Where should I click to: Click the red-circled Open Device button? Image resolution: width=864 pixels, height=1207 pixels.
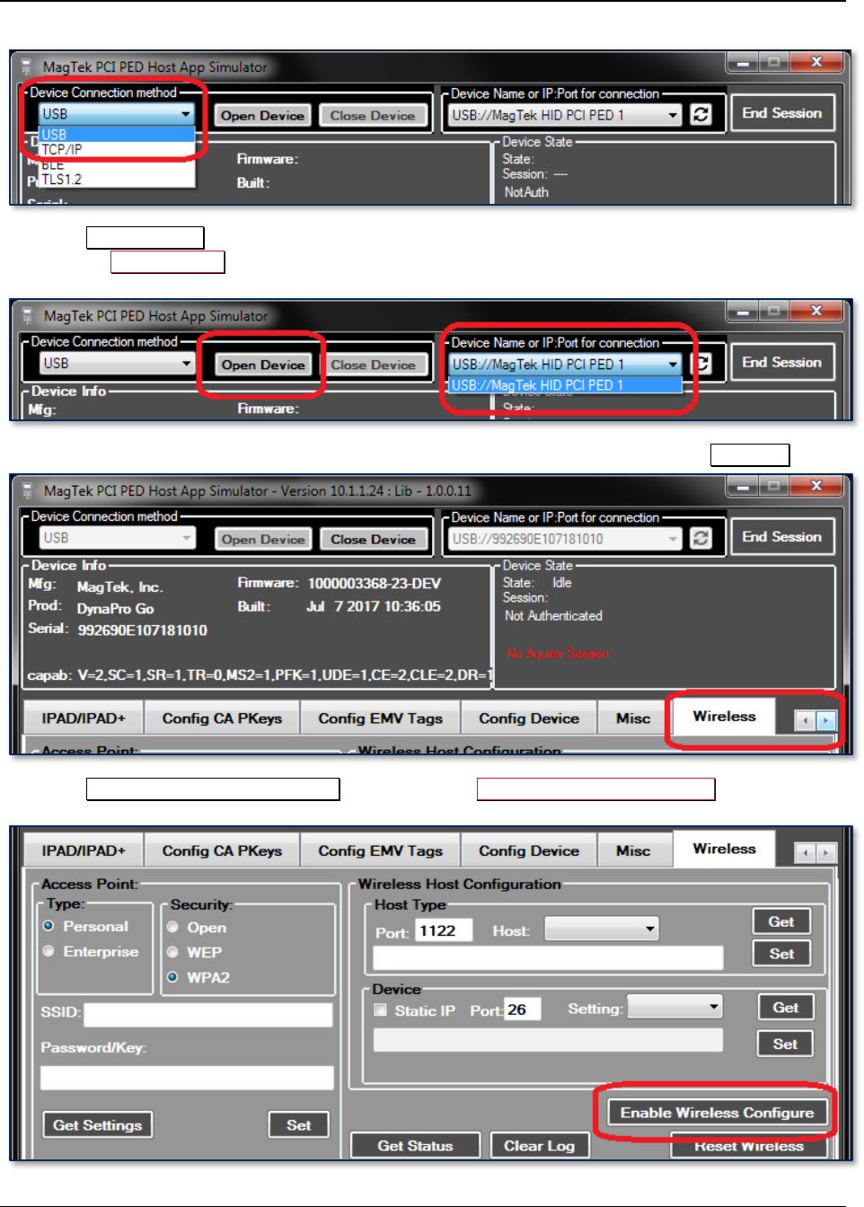pos(263,365)
